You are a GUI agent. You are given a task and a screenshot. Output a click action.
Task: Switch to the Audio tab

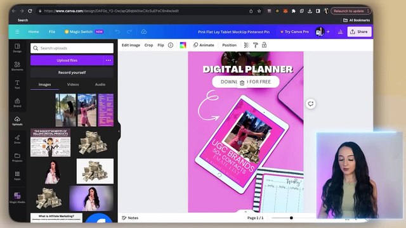click(100, 84)
